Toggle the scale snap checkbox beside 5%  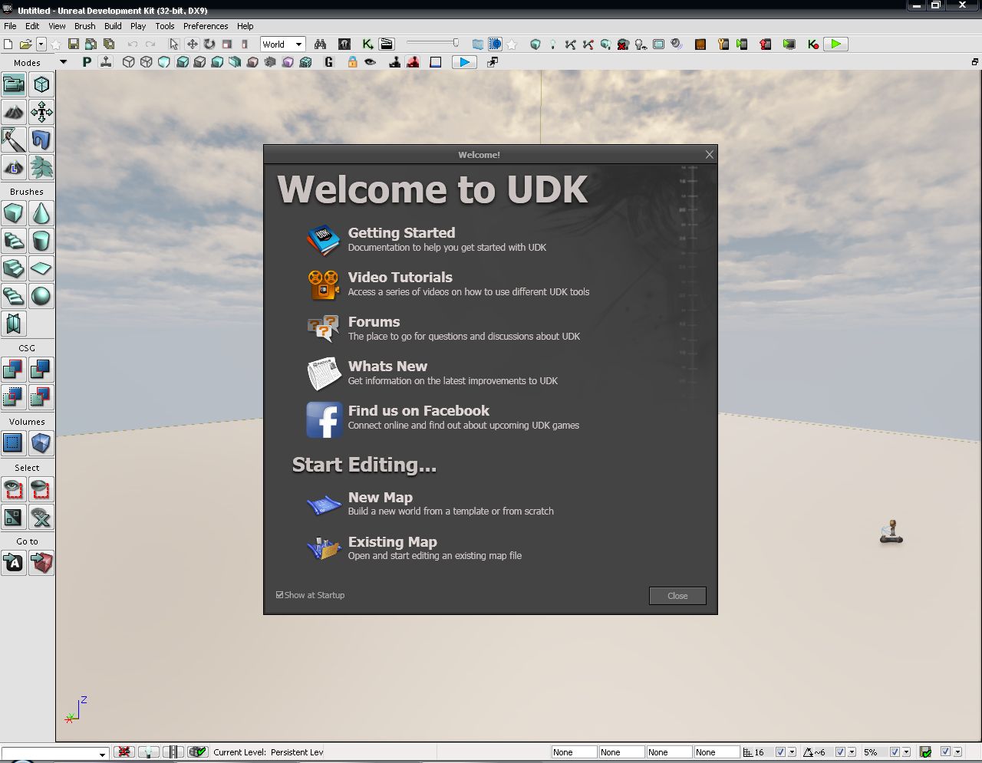894,752
